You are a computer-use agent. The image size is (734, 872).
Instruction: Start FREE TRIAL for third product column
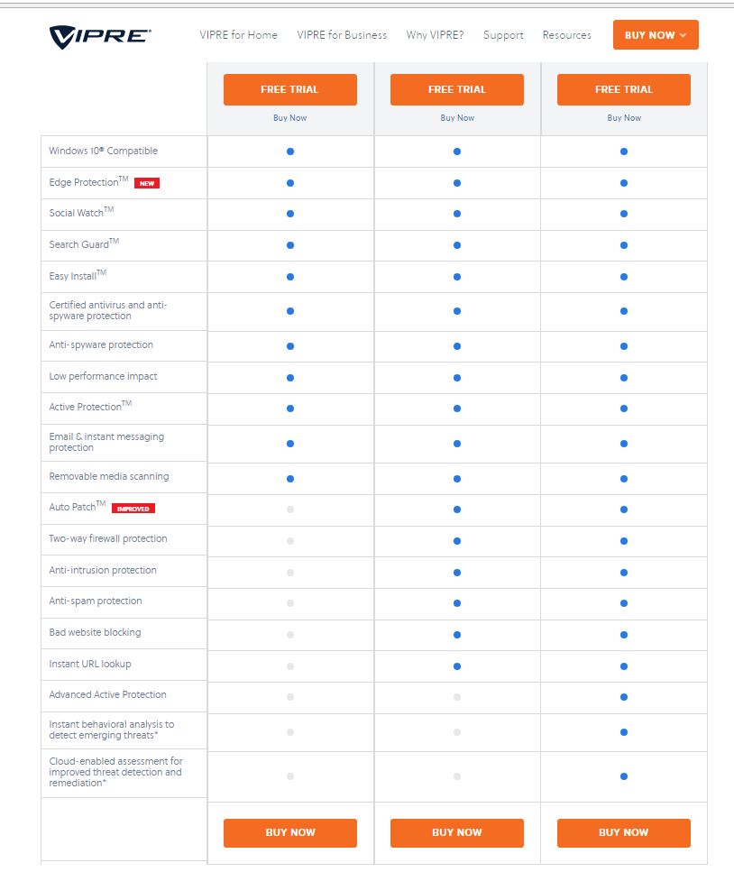(x=624, y=89)
